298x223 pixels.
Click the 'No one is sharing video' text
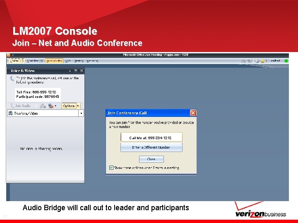click(x=41, y=149)
